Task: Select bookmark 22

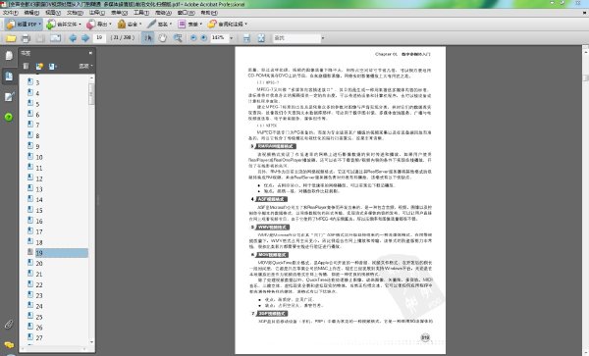Action: point(39,284)
